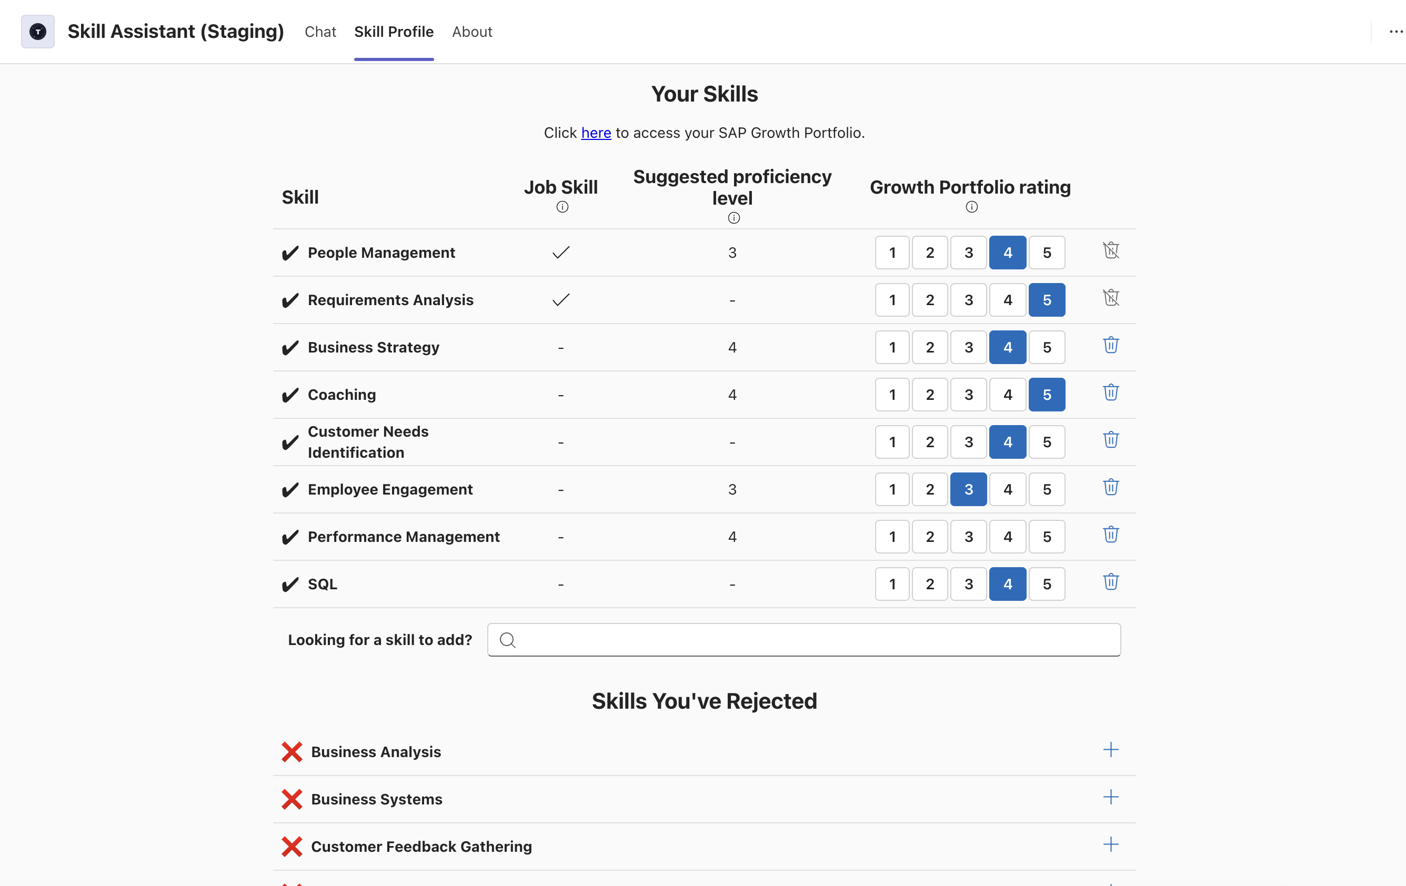This screenshot has width=1406, height=886.
Task: Re-add Customer Feedback Gathering skill
Action: coord(1111,844)
